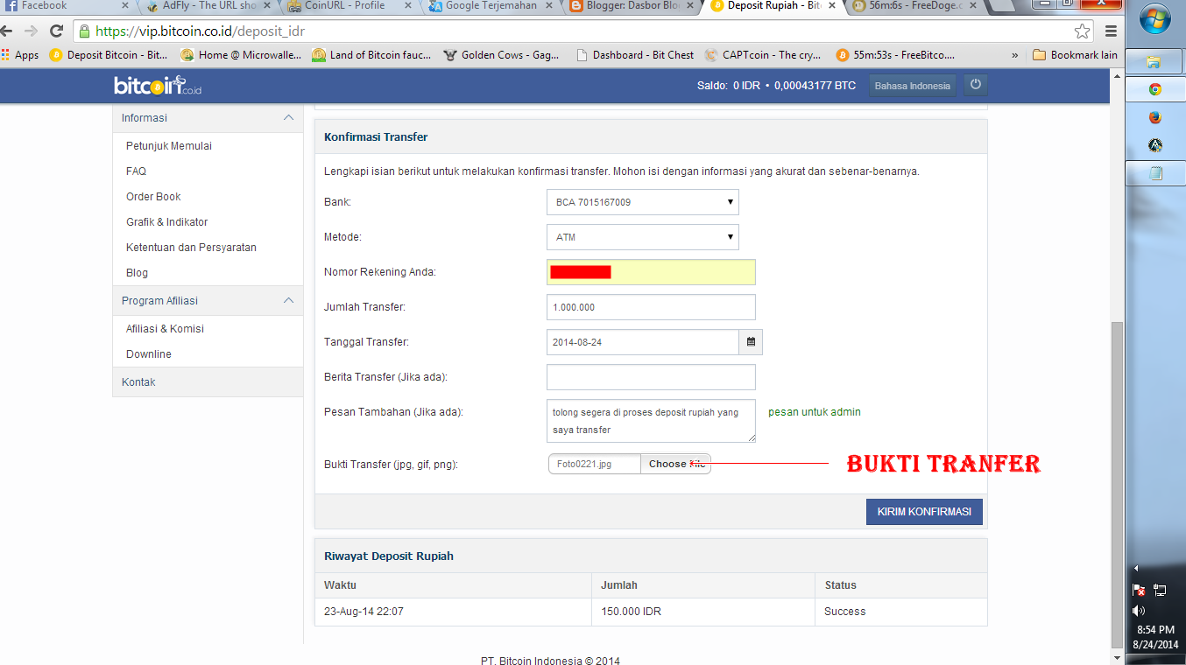Open the FreeBitco bookmark
The height and width of the screenshot is (665, 1186).
tap(895, 55)
